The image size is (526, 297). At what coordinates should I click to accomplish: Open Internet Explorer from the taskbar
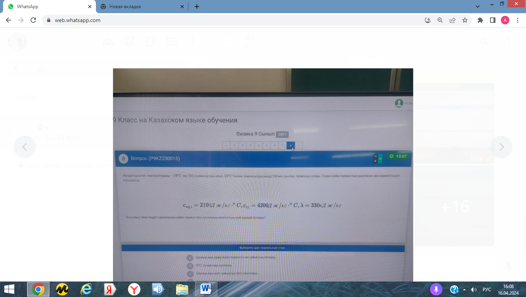tap(86, 289)
